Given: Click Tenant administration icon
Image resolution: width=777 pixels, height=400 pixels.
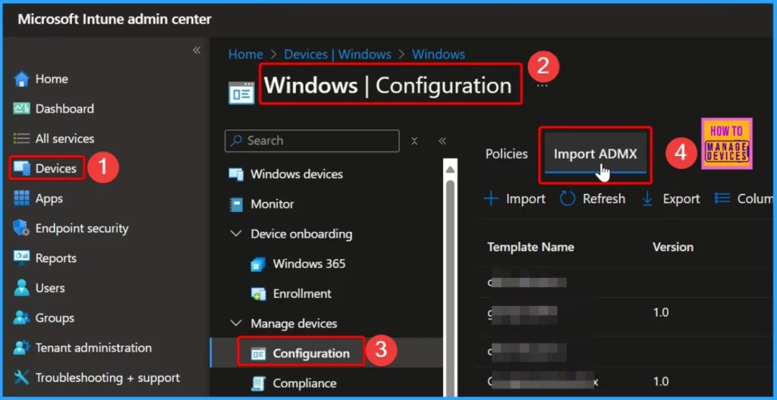Looking at the screenshot, I should [x=21, y=348].
